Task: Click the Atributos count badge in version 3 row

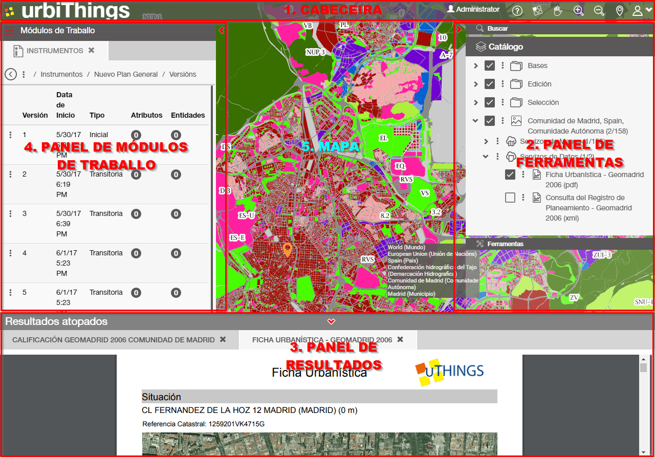Action: click(136, 214)
